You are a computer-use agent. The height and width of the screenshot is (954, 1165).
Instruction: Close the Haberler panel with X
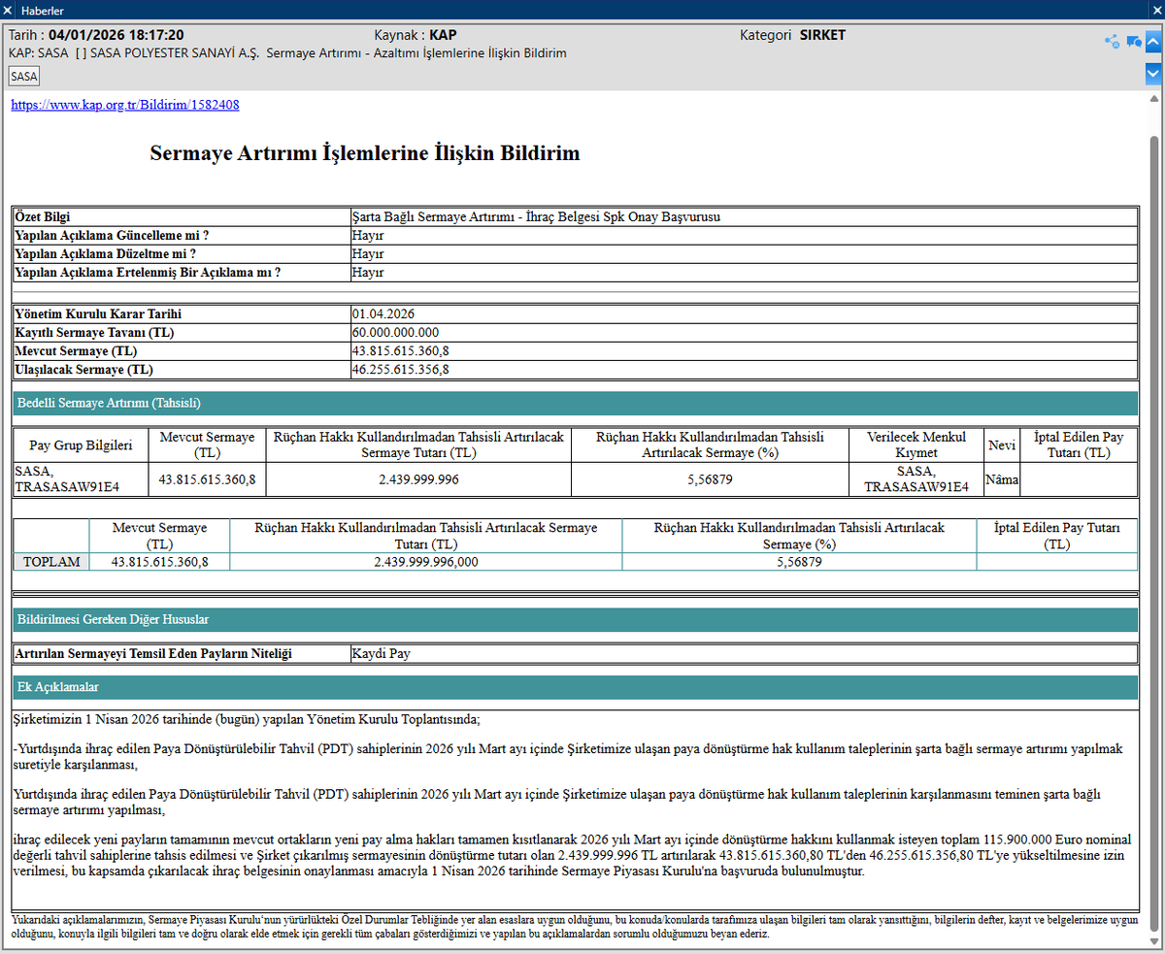[8, 10]
